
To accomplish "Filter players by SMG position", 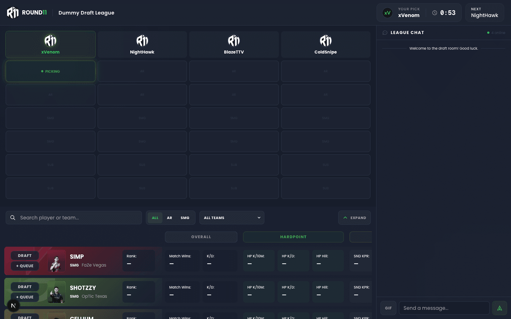I will point(185,218).
